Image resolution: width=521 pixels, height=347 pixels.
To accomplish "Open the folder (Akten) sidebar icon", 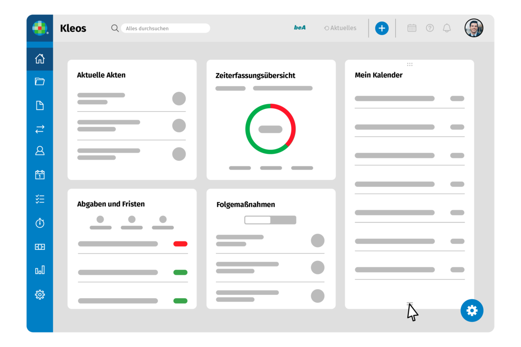I will (40, 81).
